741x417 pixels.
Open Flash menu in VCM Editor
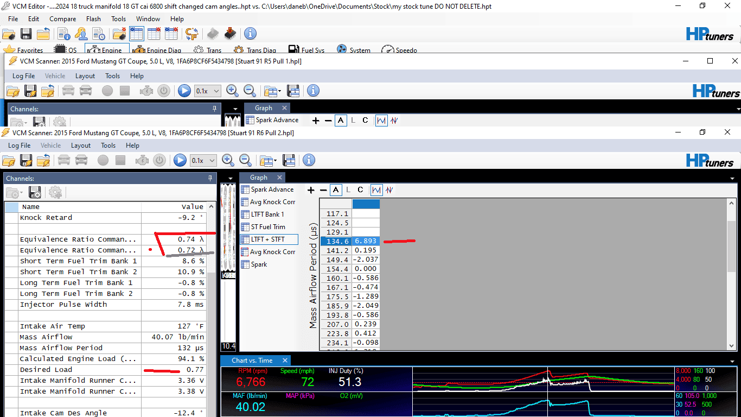click(93, 18)
